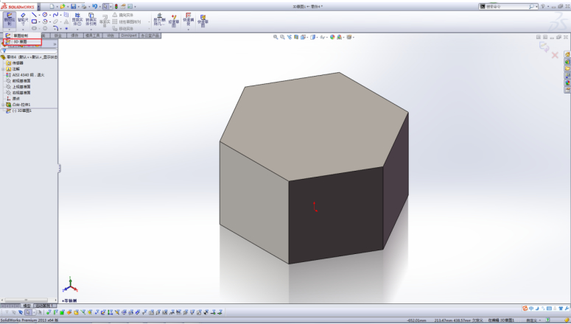Select the 右视基准面 plane
The width and height of the screenshot is (571, 324).
[x=18, y=93]
